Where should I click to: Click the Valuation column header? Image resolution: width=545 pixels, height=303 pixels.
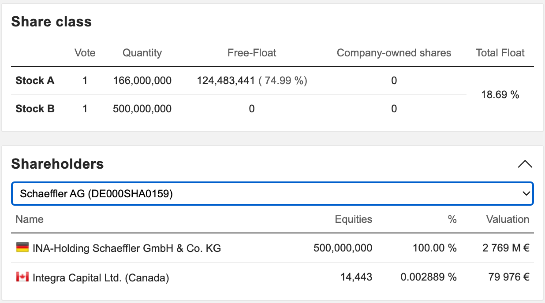508,219
